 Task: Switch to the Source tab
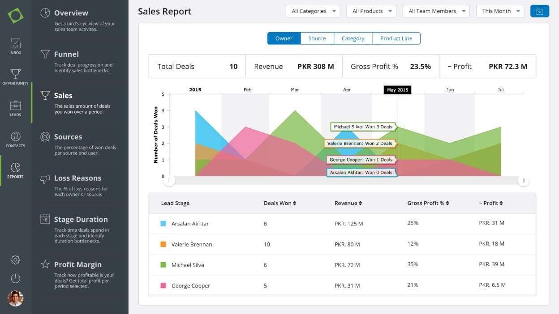click(x=317, y=38)
